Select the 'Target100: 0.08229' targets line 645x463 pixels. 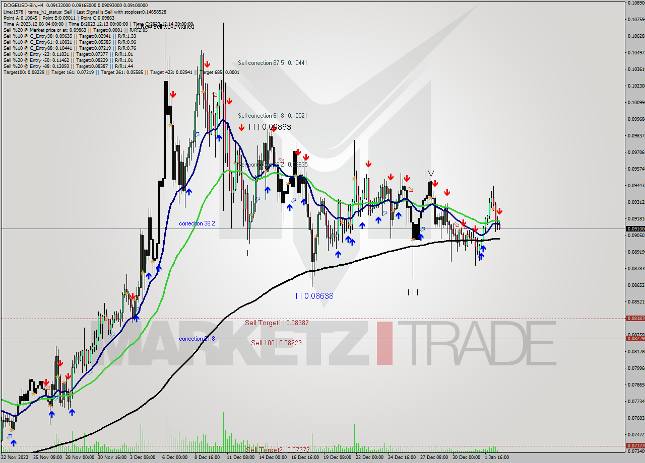pos(121,72)
